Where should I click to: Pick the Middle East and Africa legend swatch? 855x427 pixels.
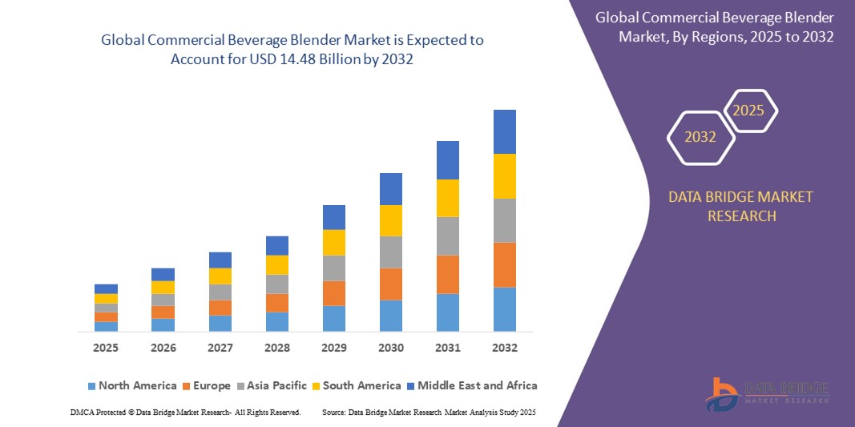410,386
